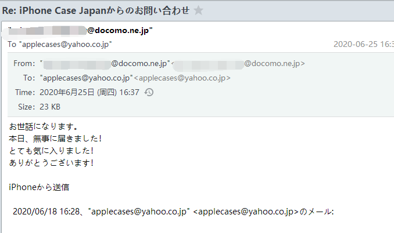Image resolution: width=394 pixels, height=233 pixels.
Task: Click the body line お世話になります。
Action: 44,126
